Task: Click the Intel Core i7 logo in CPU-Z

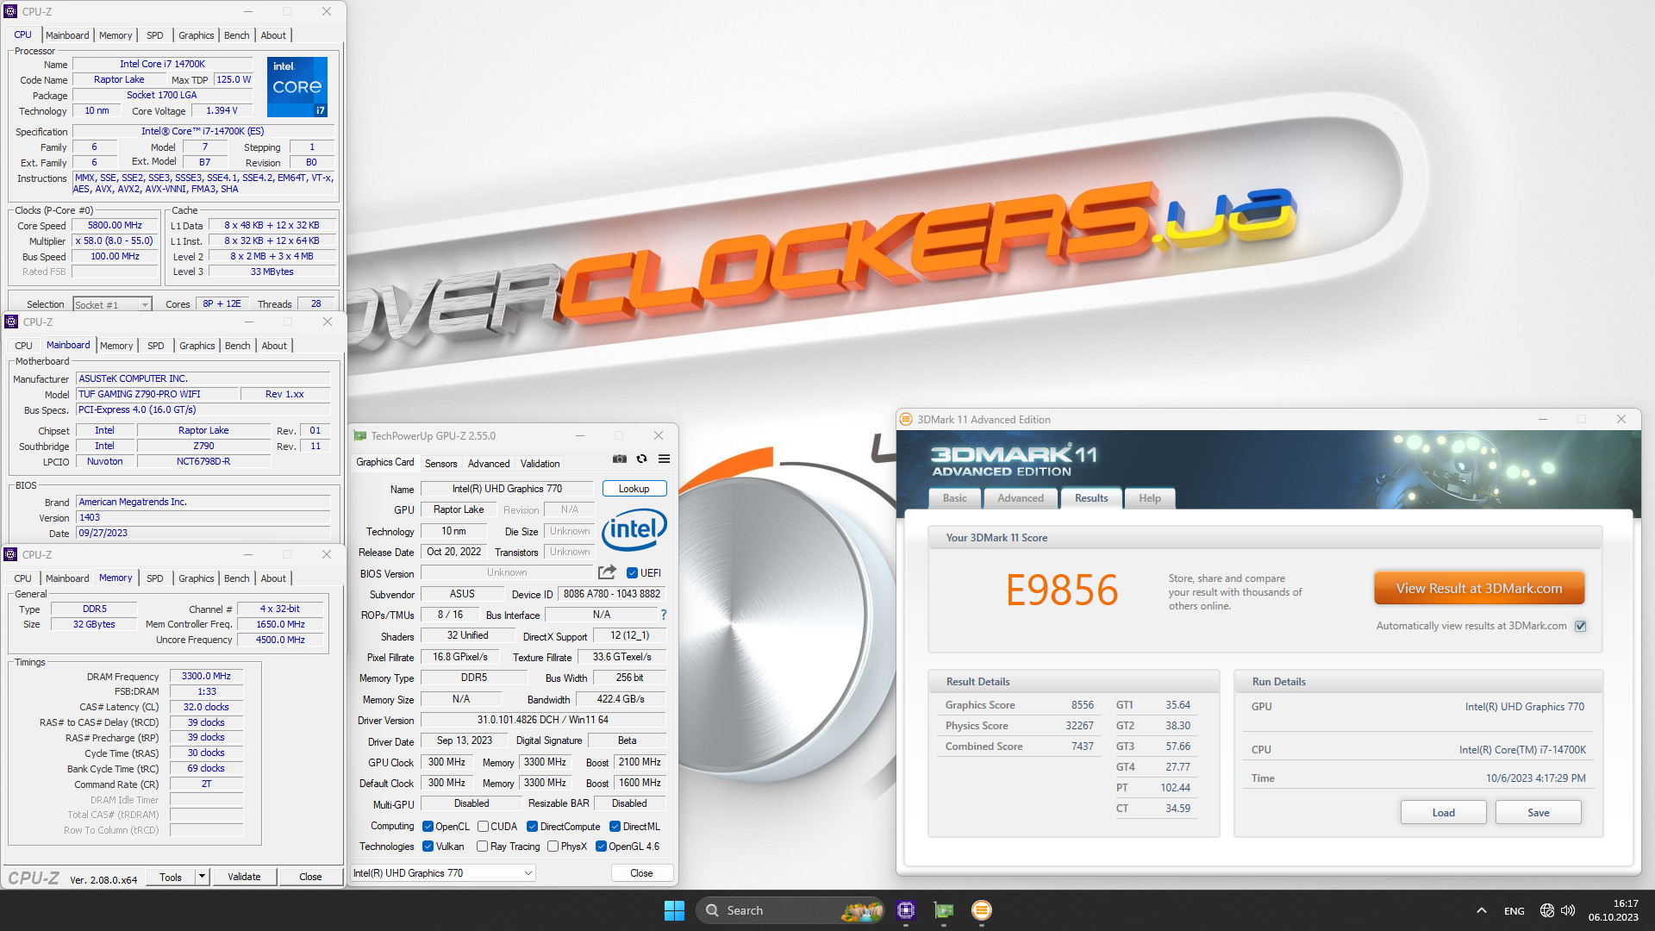Action: 297,86
